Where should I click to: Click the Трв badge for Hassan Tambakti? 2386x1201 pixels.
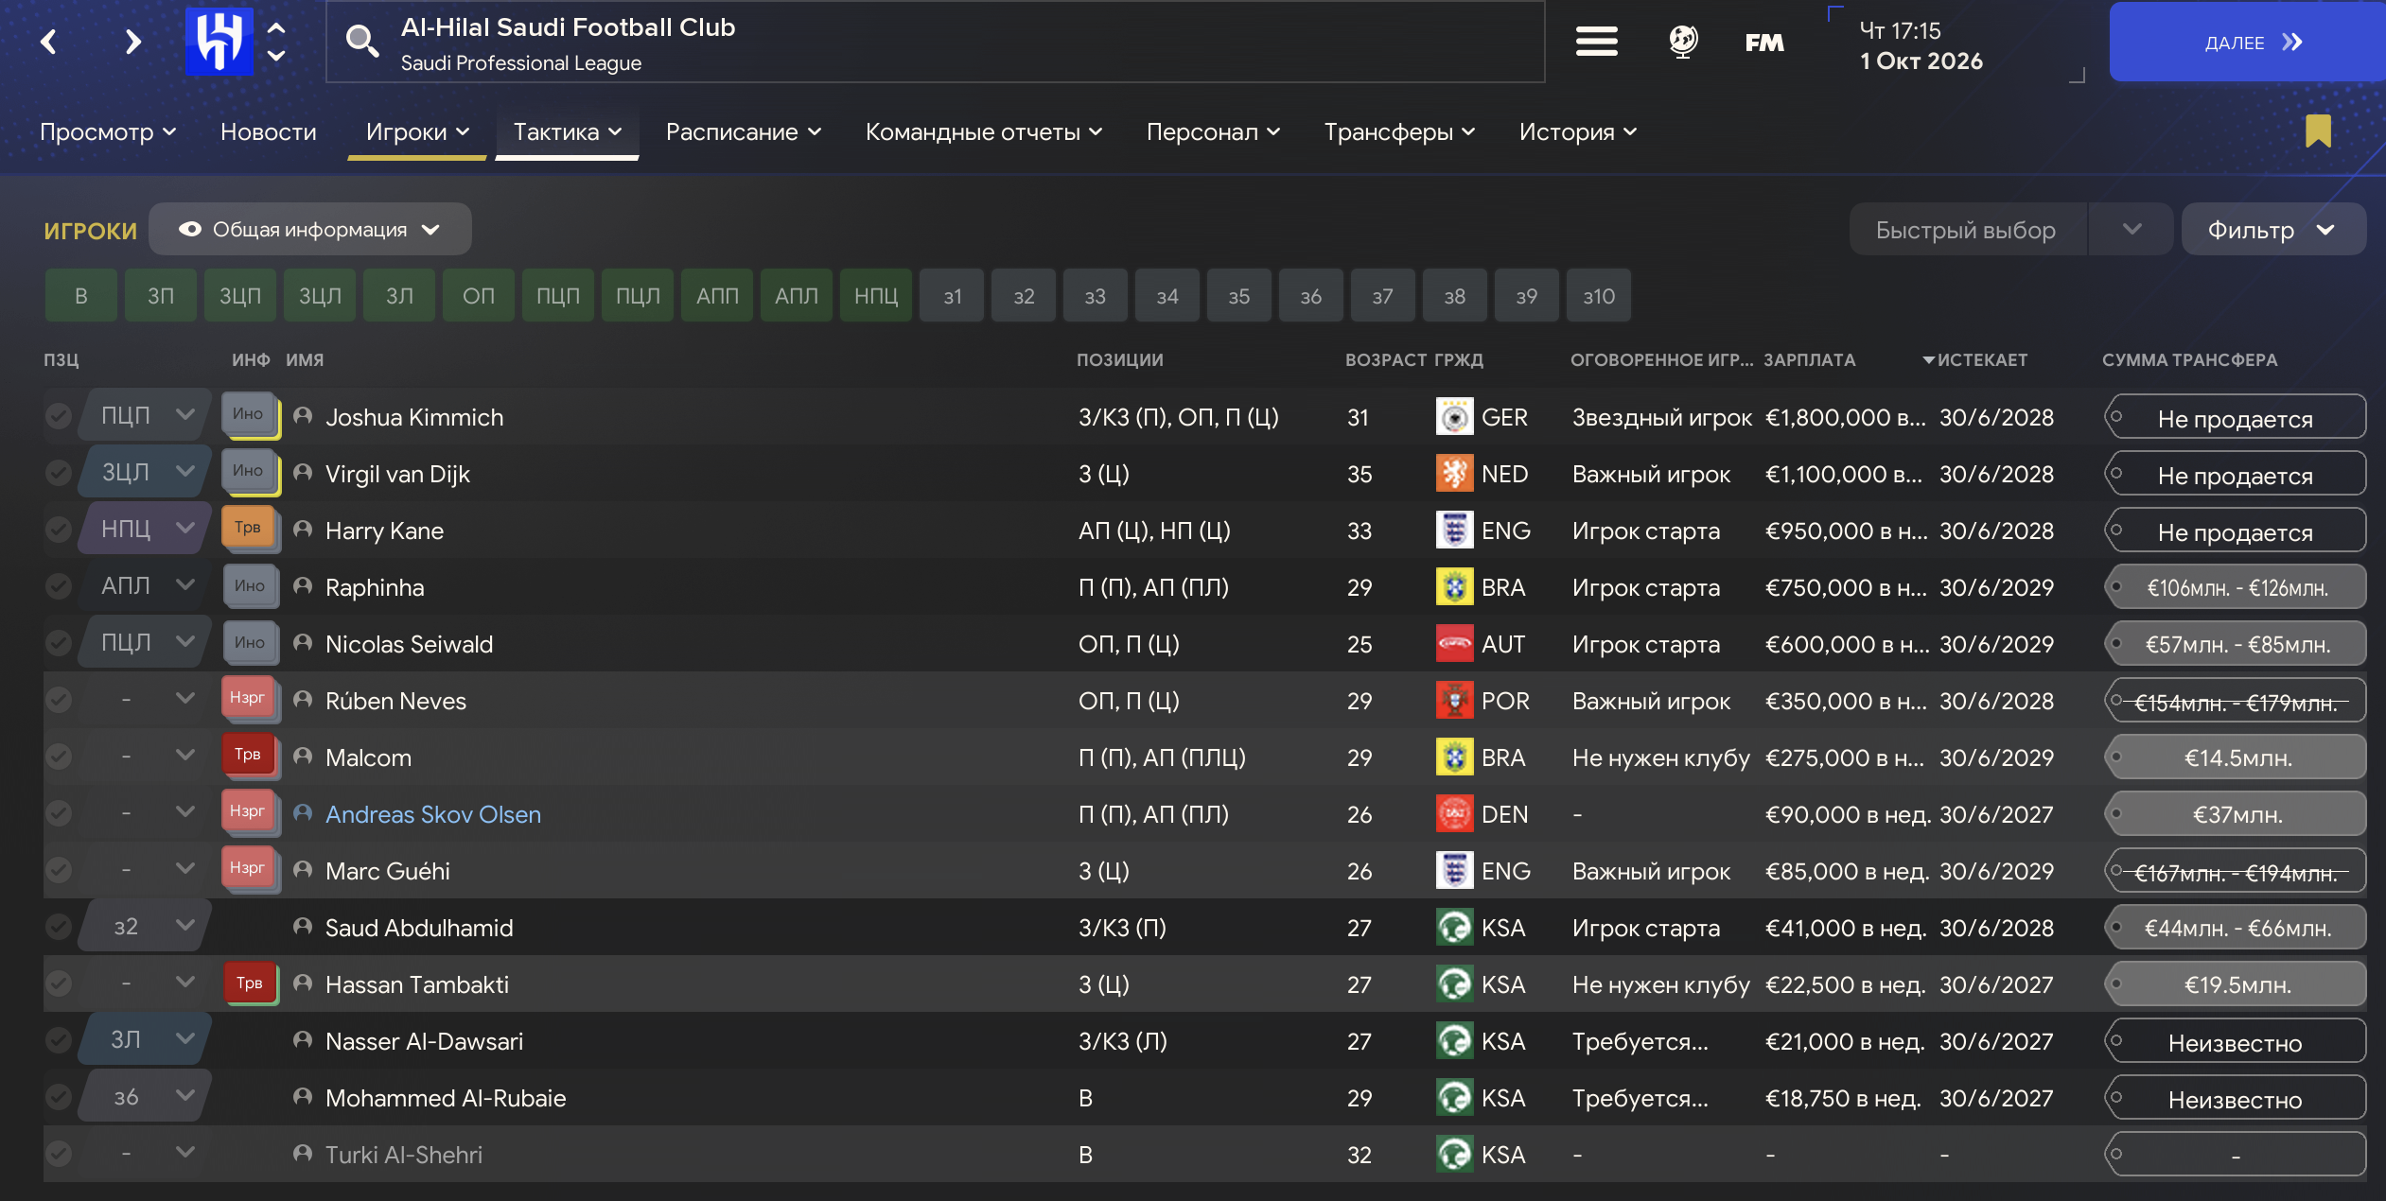pyautogui.click(x=250, y=983)
